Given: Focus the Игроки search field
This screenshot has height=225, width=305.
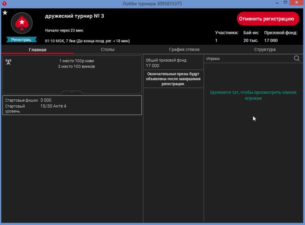Looking at the screenshot, I should point(248,58).
